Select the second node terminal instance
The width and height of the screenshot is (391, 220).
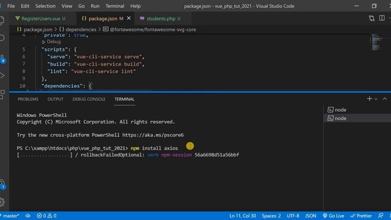pyautogui.click(x=357, y=118)
